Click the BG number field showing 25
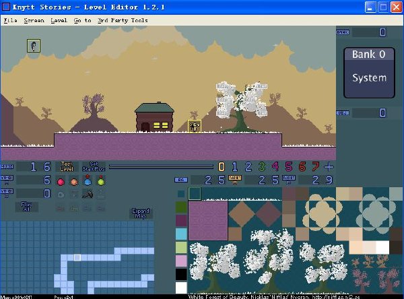Viewport: 404px width, 299px height. pos(208,180)
